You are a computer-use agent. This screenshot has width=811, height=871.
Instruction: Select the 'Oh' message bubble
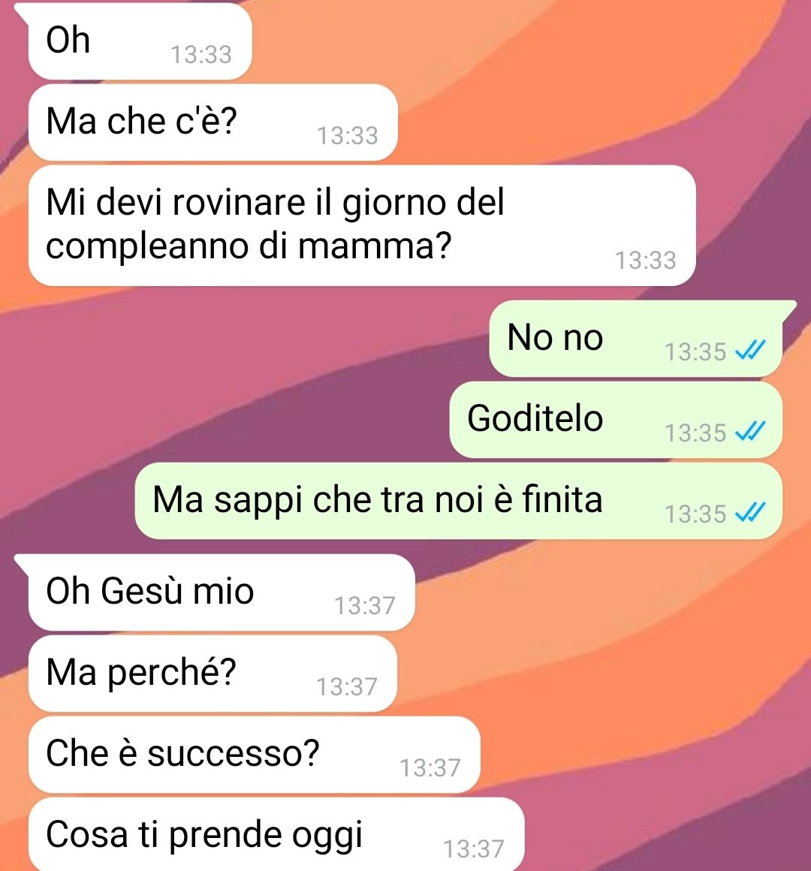coord(140,41)
